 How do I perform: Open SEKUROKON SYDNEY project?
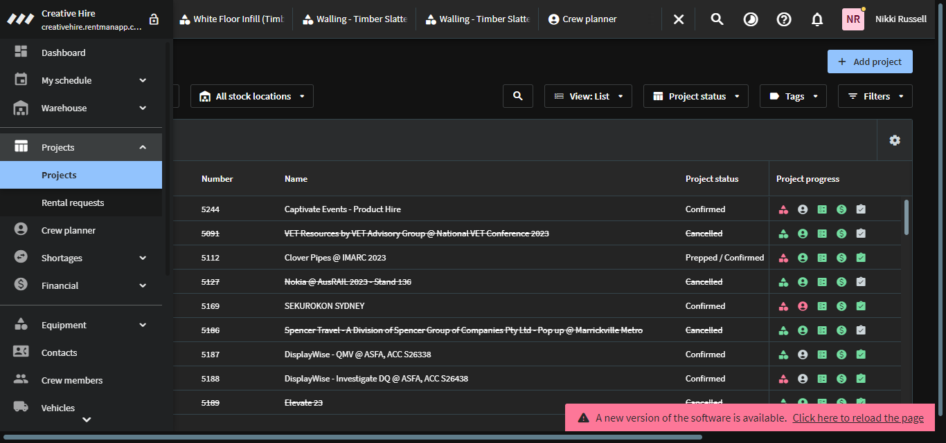pyautogui.click(x=324, y=306)
